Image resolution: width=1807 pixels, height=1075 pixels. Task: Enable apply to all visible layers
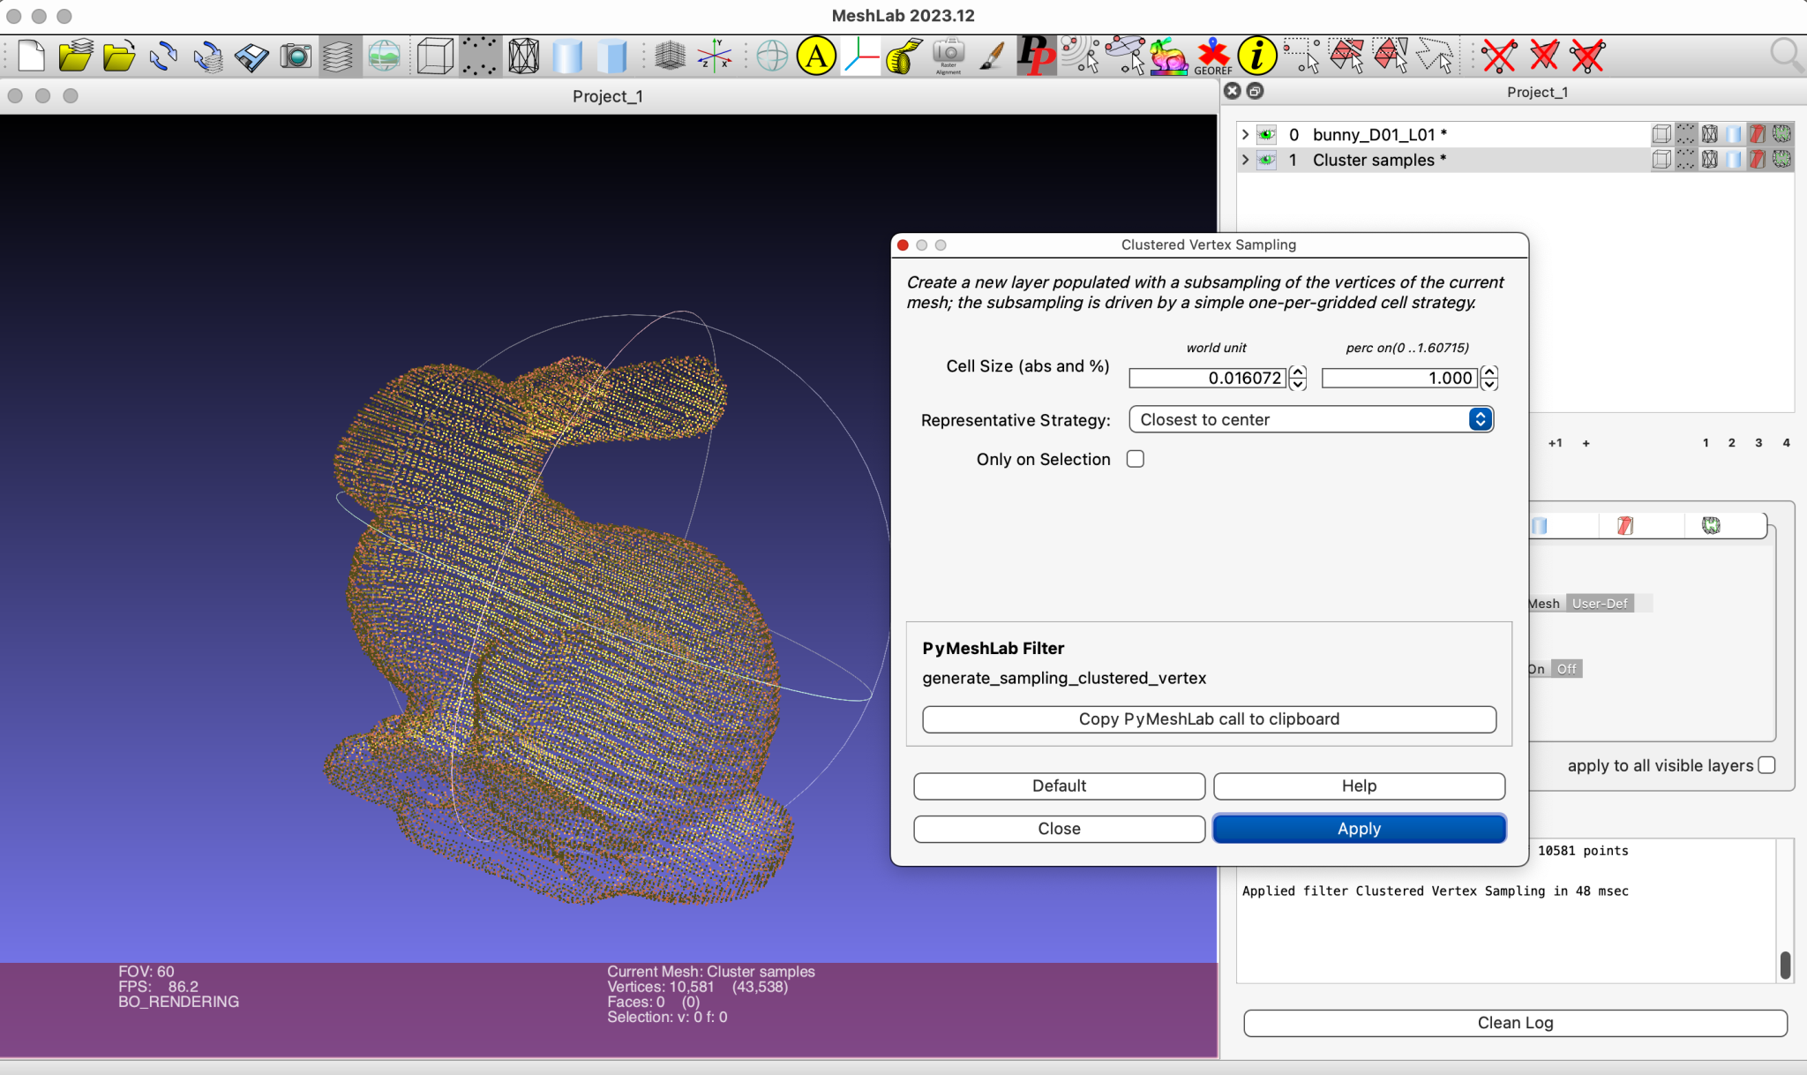(x=1766, y=765)
